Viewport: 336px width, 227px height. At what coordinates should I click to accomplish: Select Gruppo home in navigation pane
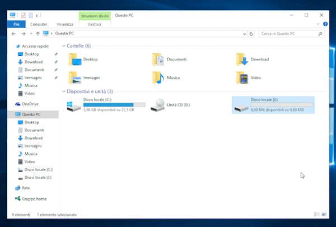pos(34,198)
